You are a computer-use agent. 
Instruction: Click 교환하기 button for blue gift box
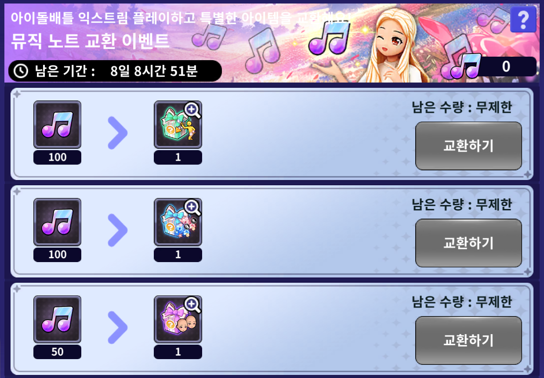(x=468, y=243)
